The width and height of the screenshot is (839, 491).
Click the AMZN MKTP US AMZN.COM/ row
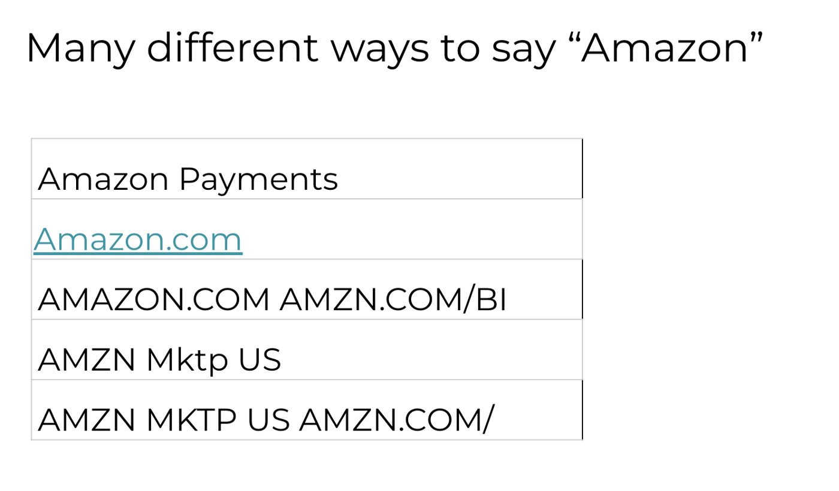pyautogui.click(x=307, y=410)
